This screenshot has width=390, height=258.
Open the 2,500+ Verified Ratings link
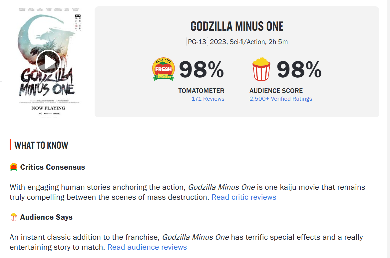click(x=281, y=99)
